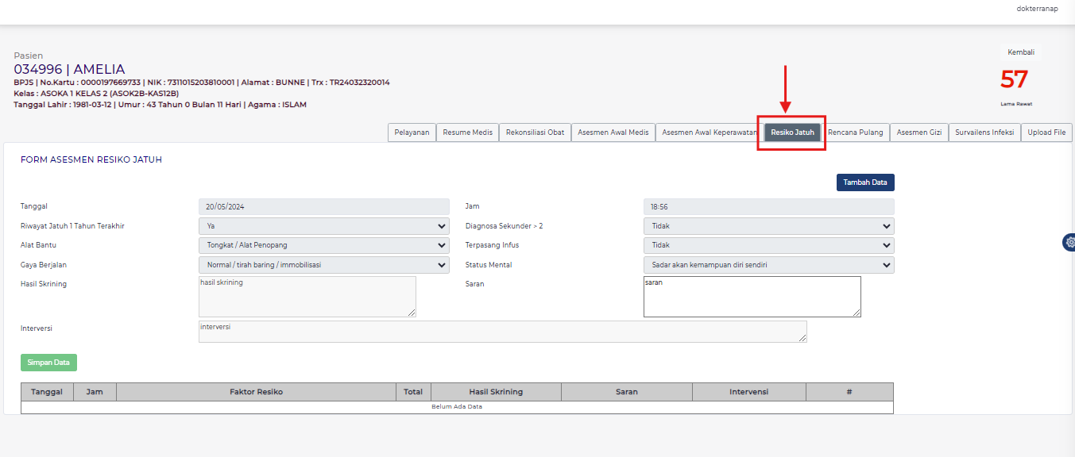Open the Survailens Infeksi tab
The image size is (1075, 457).
[x=984, y=132]
